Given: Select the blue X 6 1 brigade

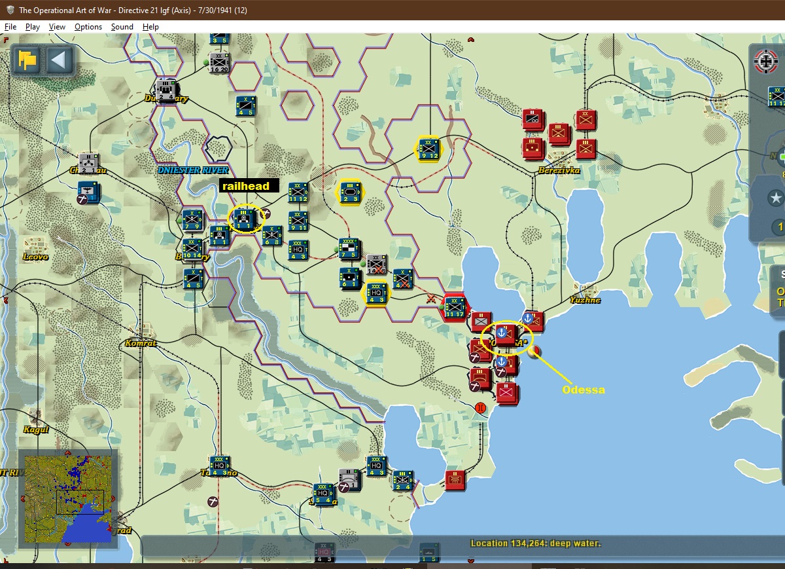Looking at the screenshot, I should [x=350, y=278].
